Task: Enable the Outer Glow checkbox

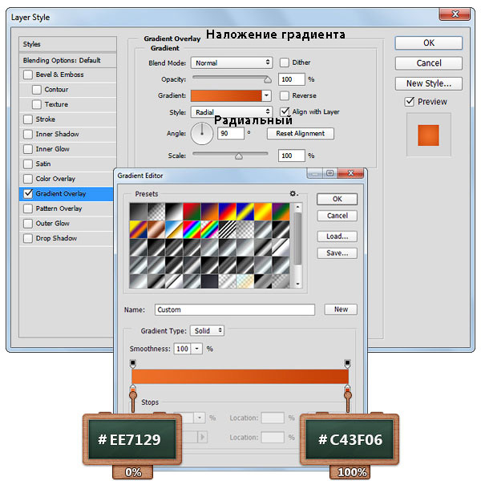Action: tap(28, 224)
